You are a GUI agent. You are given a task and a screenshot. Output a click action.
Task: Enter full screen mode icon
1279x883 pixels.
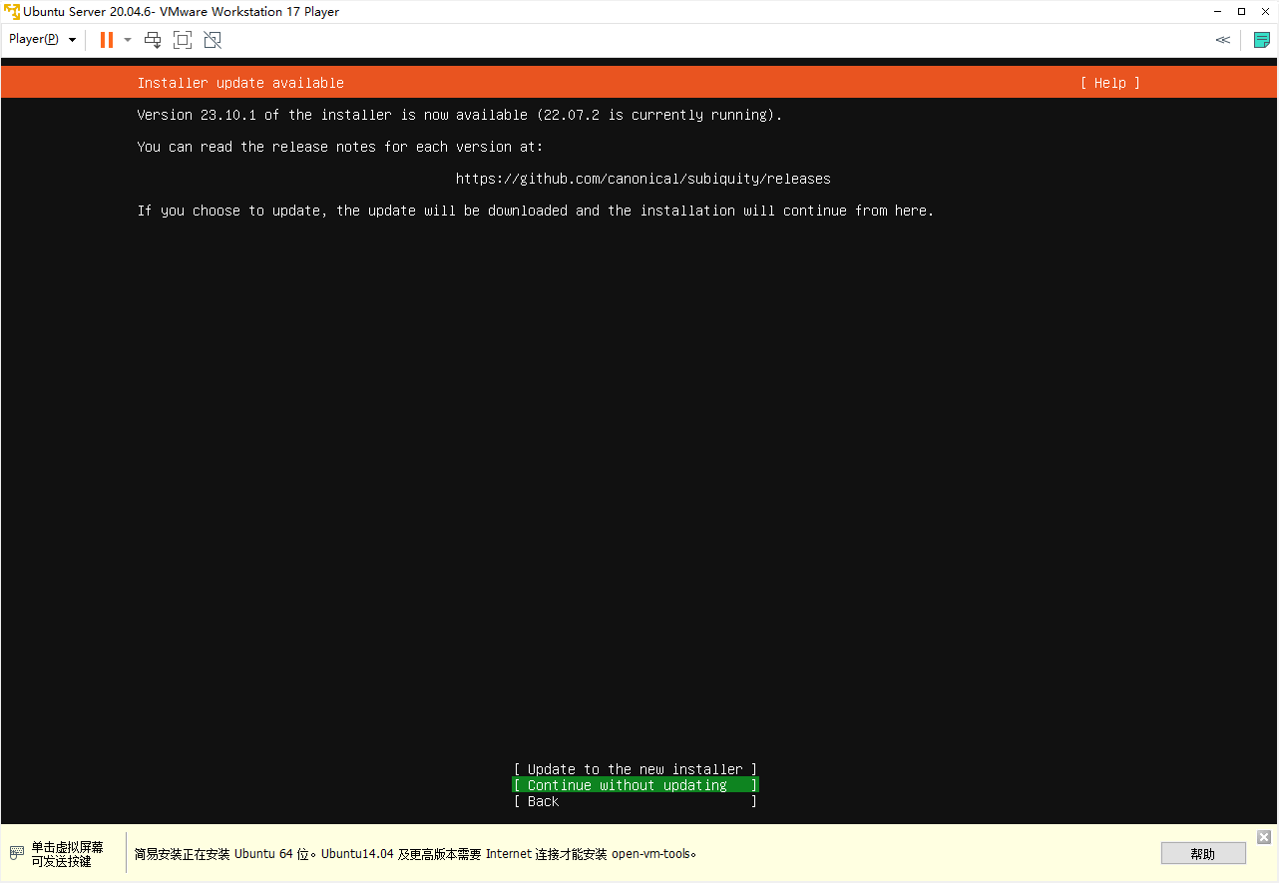183,40
